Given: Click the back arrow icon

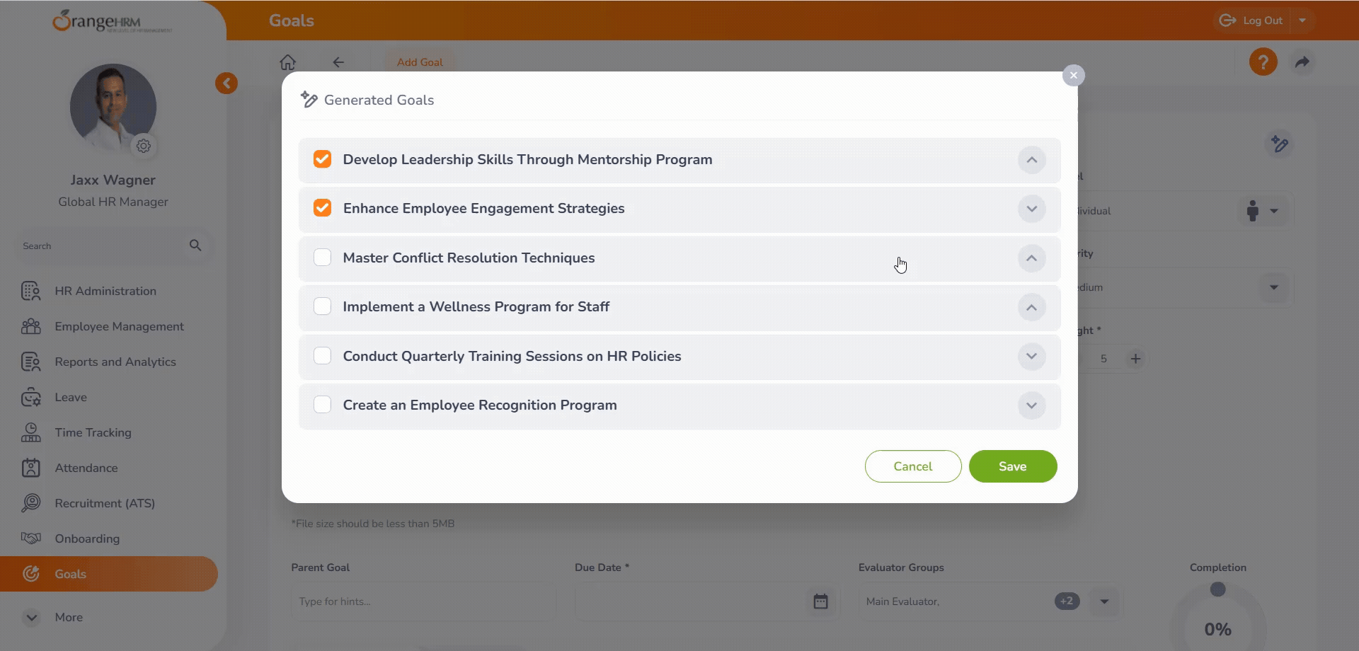Looking at the screenshot, I should (x=338, y=62).
